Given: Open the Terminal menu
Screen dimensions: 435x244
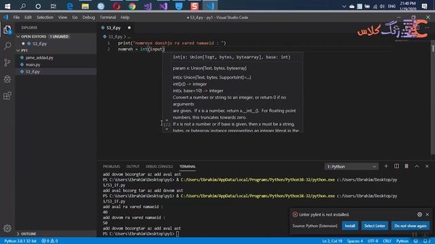Looking at the screenshot, I should tap(107, 17).
